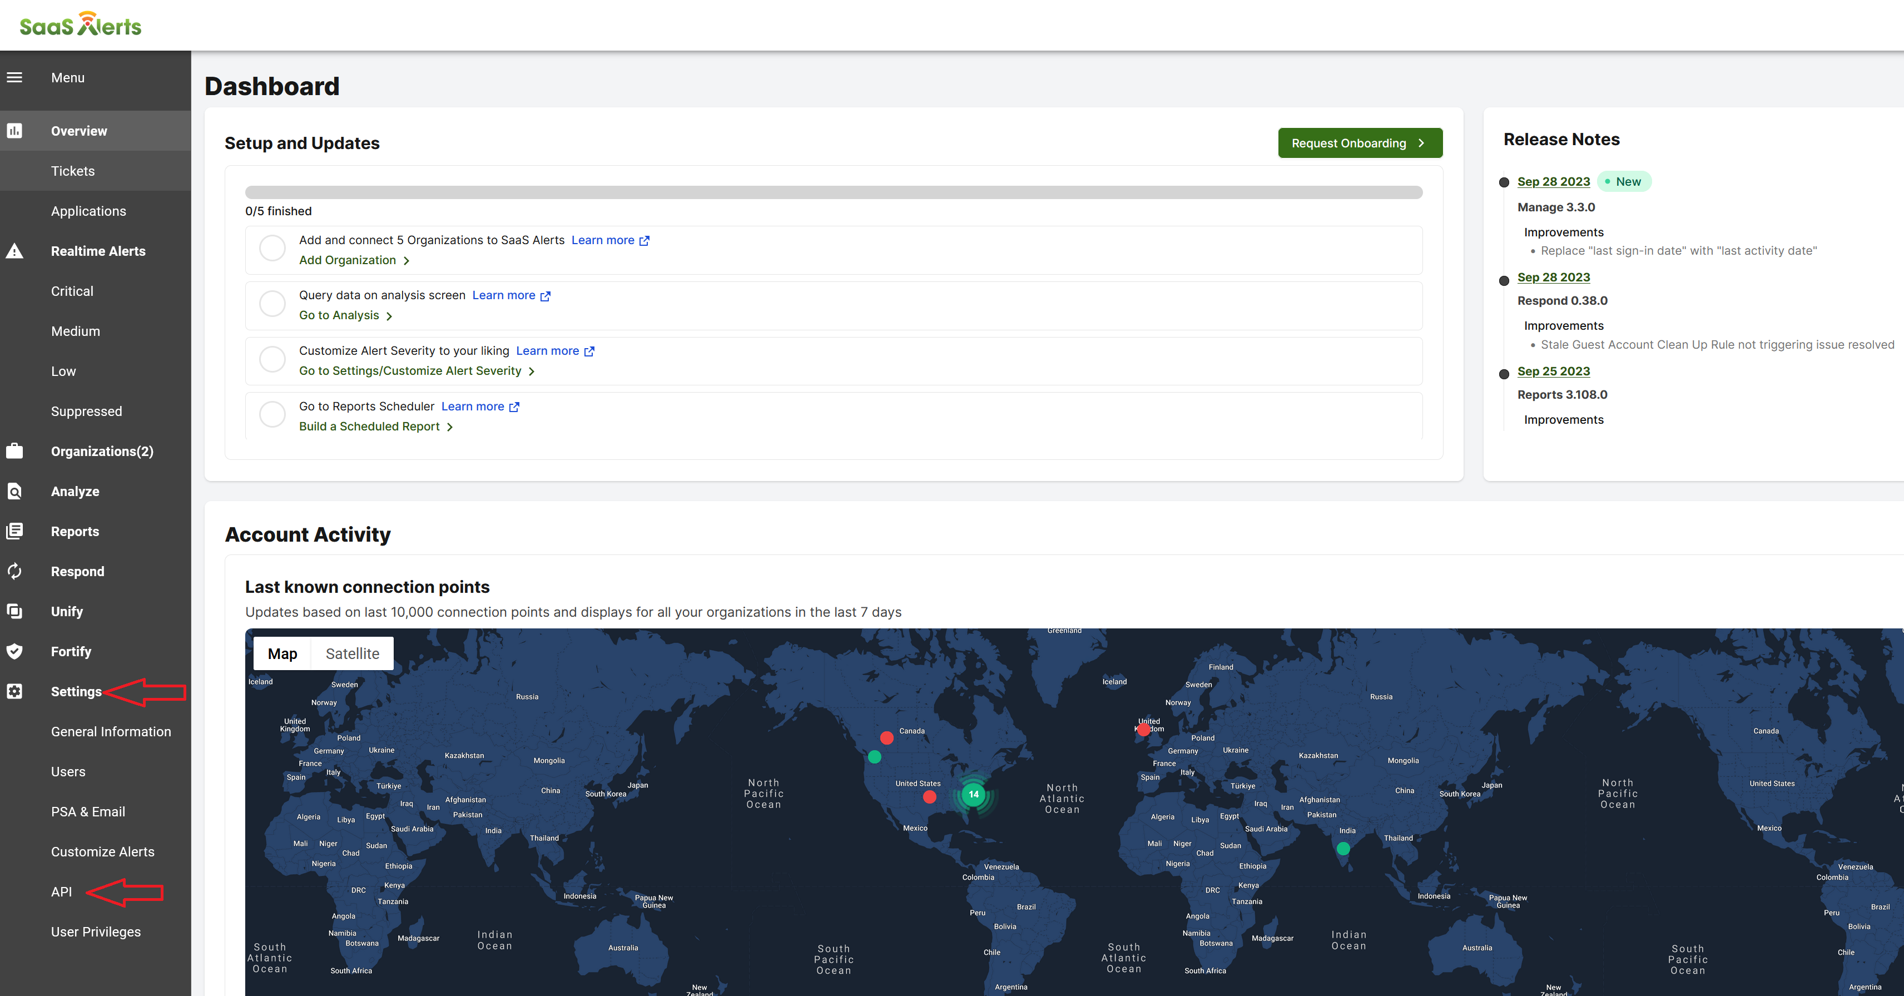Viewport: 1904px width, 996px height.
Task: Click the SaaS Alerts logo
Action: (80, 24)
